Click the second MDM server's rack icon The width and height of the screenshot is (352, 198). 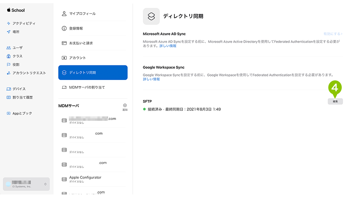pos(64,135)
